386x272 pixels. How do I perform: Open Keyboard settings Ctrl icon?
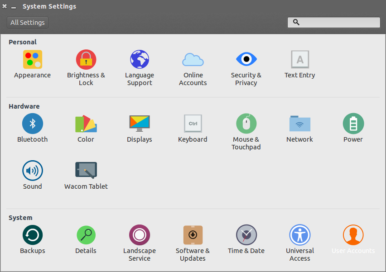pos(193,124)
